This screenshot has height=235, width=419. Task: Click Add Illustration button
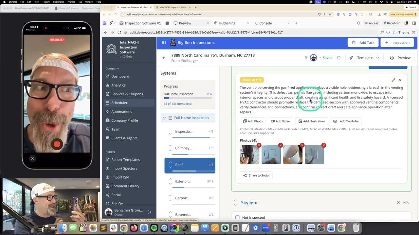click(x=312, y=121)
